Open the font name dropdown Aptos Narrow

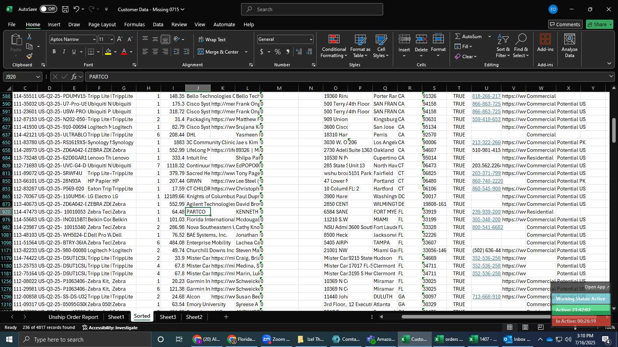coord(94,39)
